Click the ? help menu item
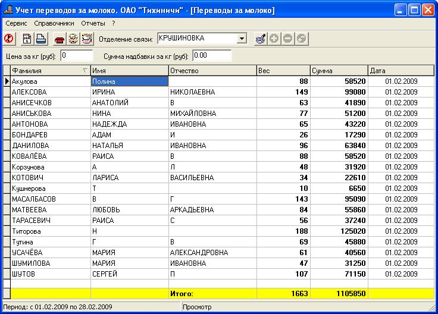This screenshot has width=438, height=314. point(113,23)
